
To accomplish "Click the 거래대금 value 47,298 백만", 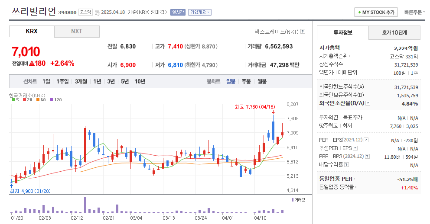I will coord(285,65).
